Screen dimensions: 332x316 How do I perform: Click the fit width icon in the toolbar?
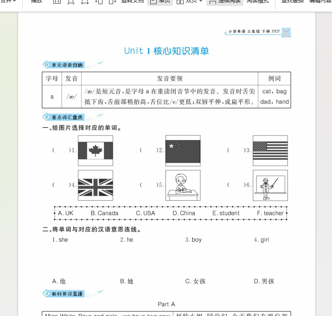pos(85,2)
